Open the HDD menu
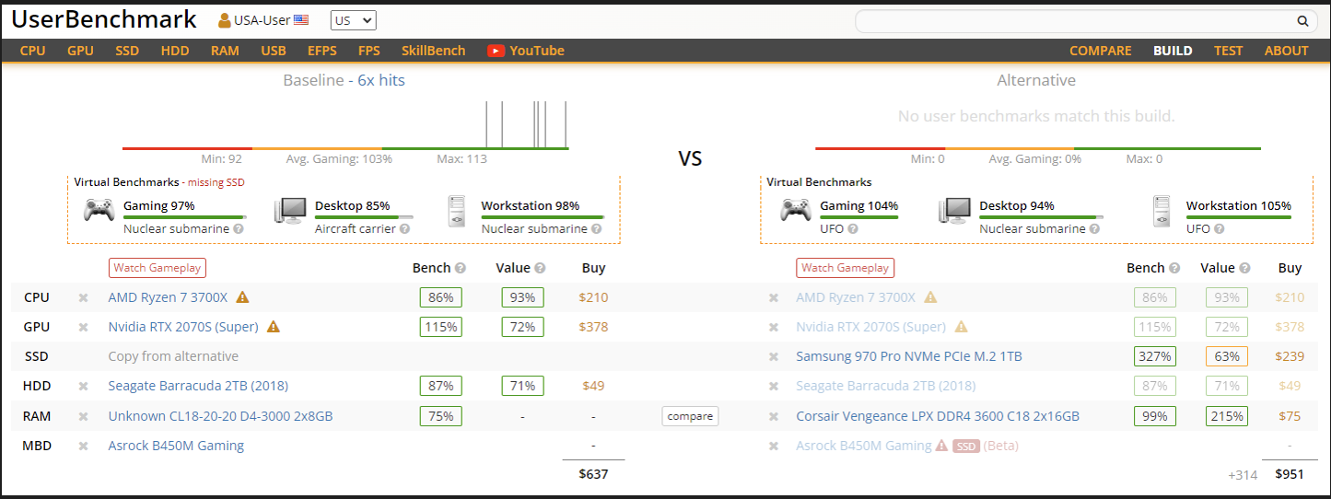The width and height of the screenshot is (1331, 499). click(175, 51)
